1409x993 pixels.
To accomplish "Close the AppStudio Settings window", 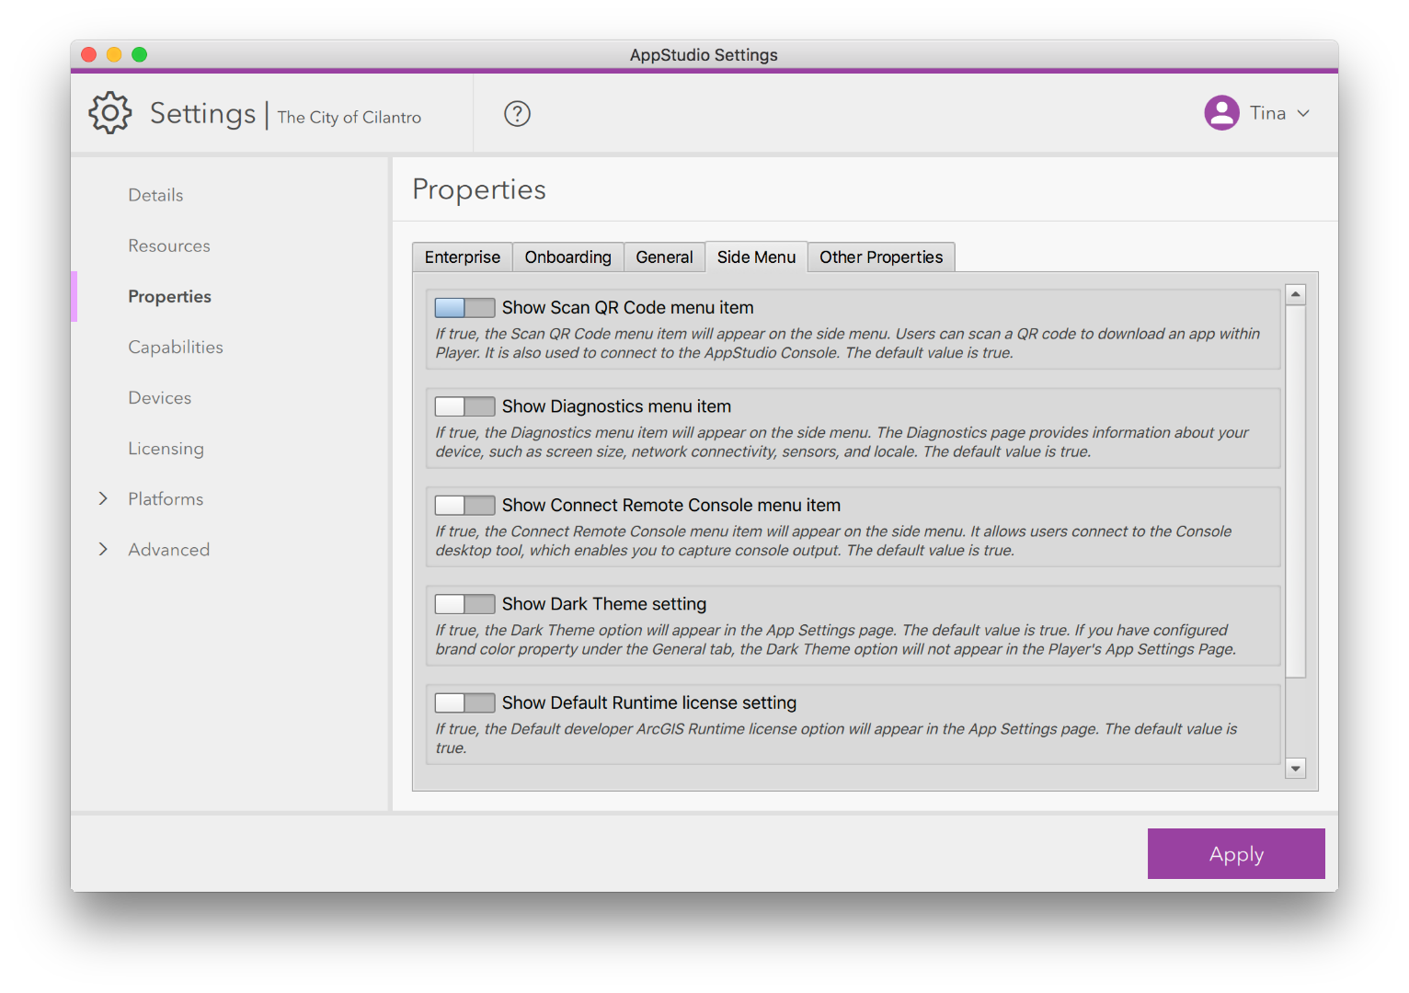I will (x=89, y=54).
